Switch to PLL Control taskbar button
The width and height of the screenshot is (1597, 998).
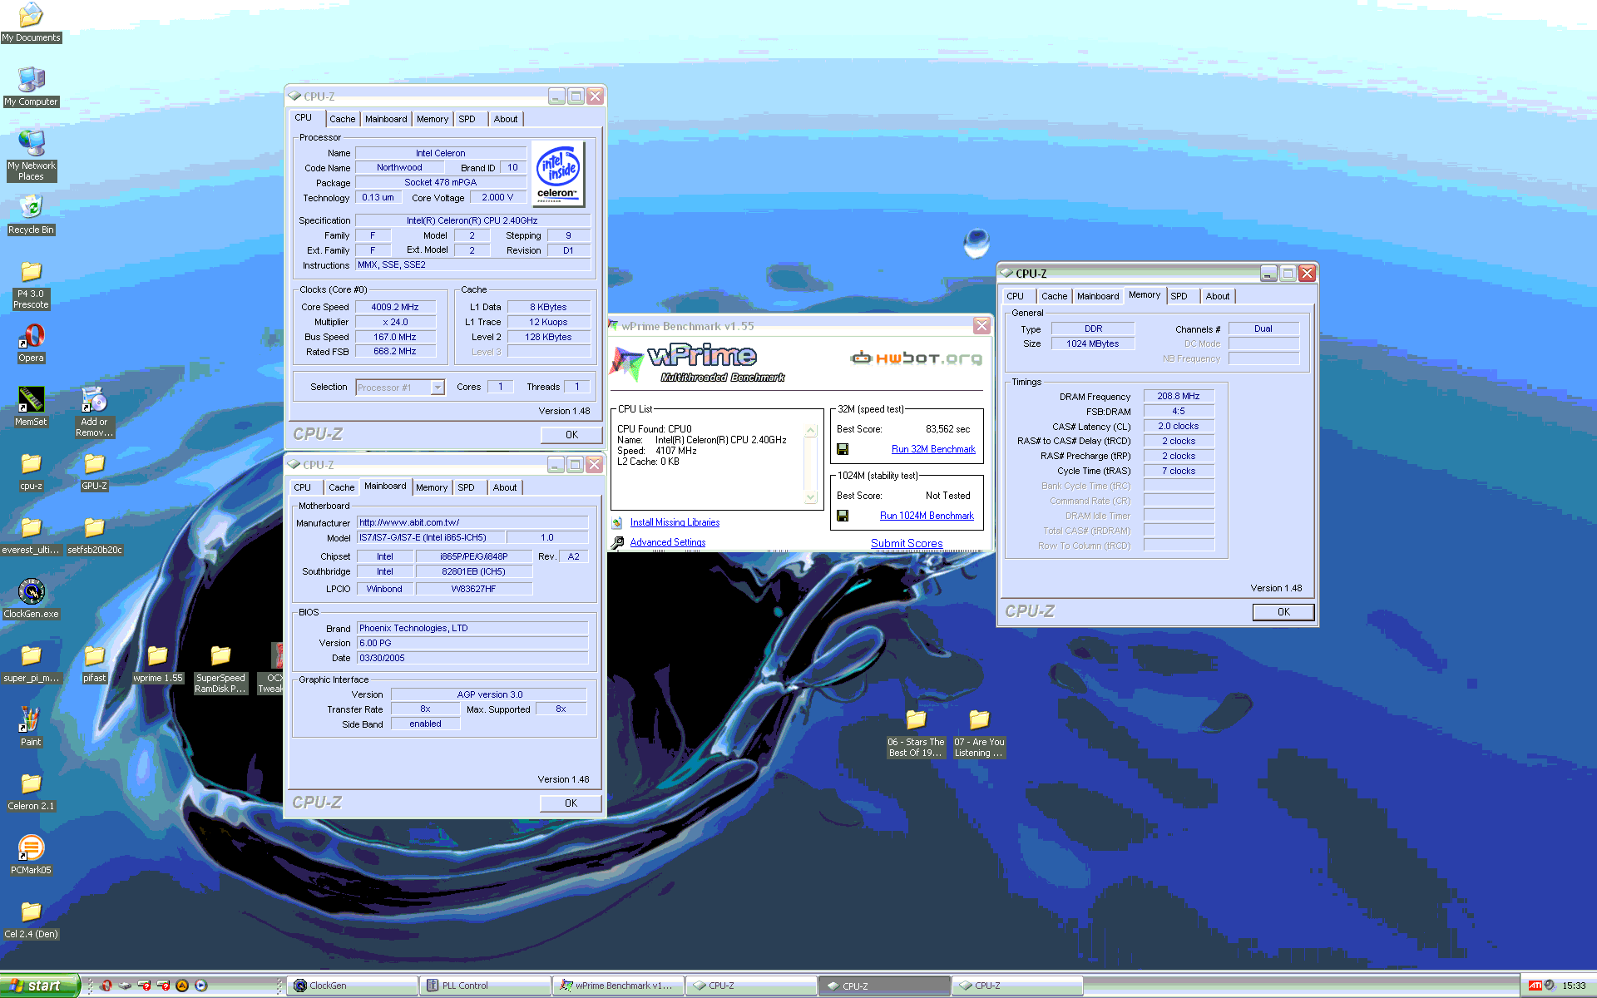pos(485,986)
